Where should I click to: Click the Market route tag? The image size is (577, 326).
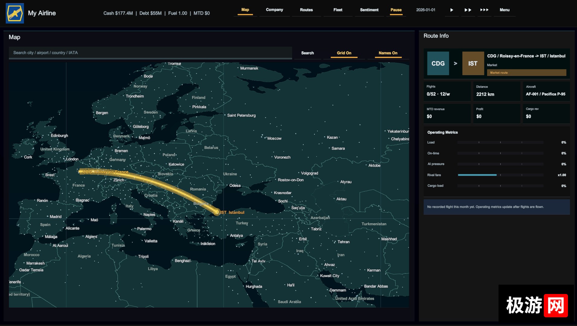point(526,73)
